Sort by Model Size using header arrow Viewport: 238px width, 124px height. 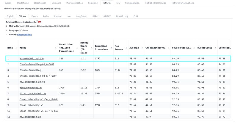[x=77, y=48]
